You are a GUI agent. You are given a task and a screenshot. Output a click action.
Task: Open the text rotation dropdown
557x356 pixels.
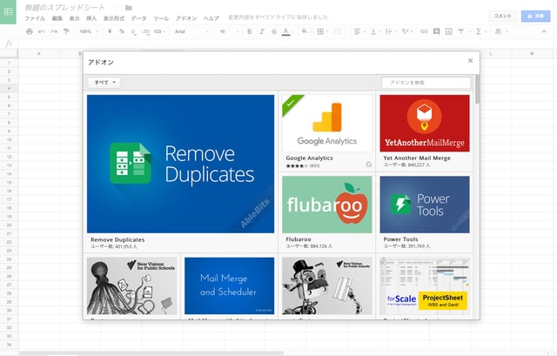pyautogui.click(x=407, y=31)
